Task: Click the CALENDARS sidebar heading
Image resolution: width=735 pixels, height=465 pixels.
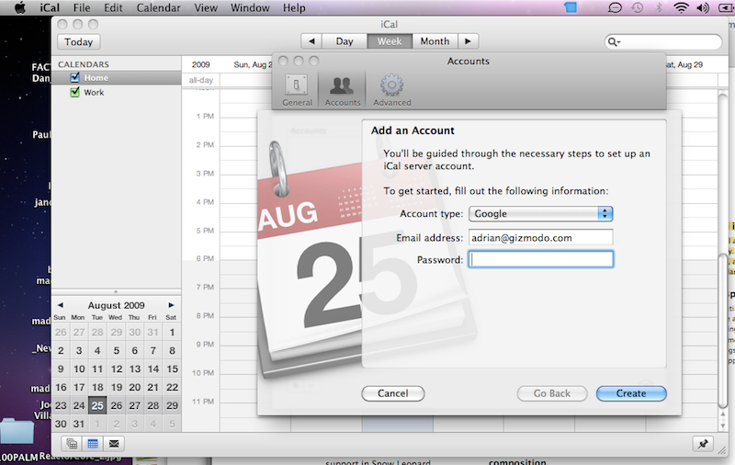Action: point(84,64)
